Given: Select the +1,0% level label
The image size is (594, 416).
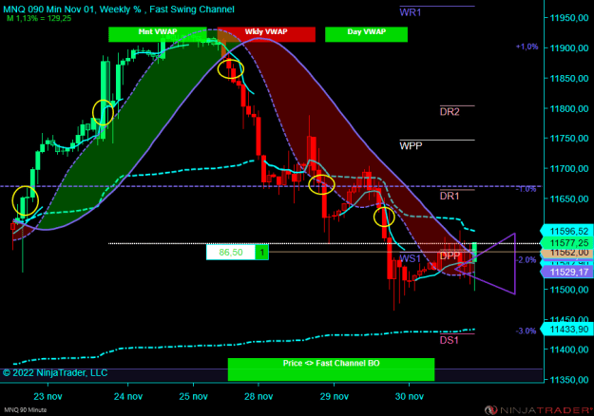Looking at the screenshot, I should (527, 47).
